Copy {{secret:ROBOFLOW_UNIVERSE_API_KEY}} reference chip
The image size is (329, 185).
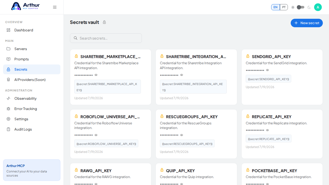106,144
